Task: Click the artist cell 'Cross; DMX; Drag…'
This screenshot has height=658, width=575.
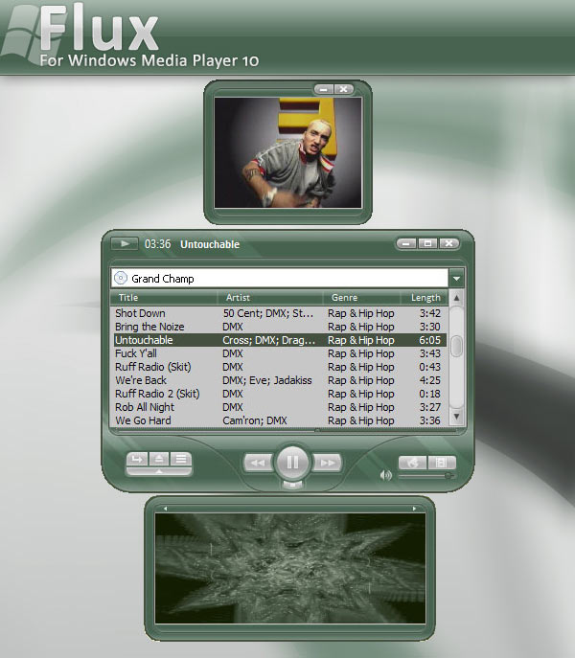Action: tap(268, 340)
